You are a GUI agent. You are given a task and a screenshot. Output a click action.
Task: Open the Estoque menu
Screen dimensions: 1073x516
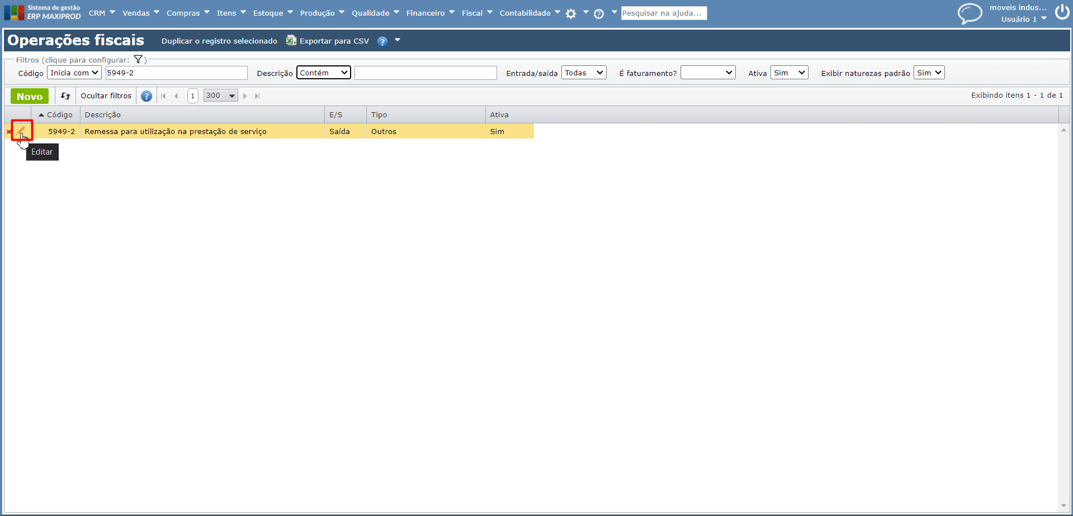[x=273, y=13]
